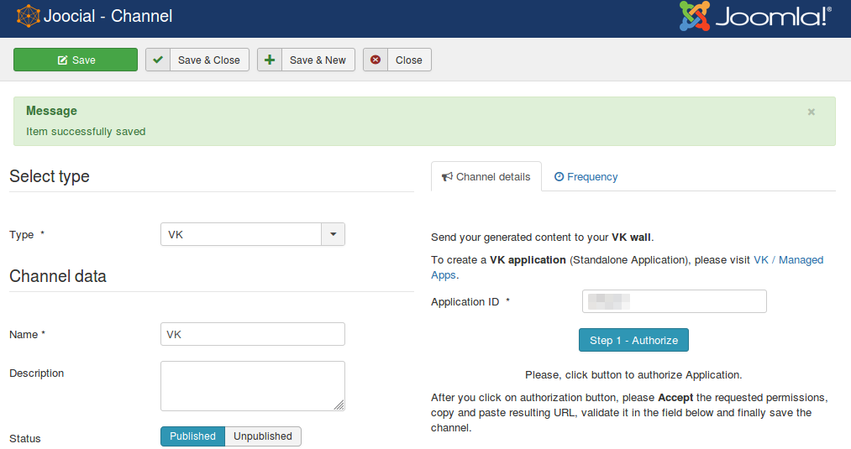Focus the Application ID field
851x449 pixels.
[674, 301]
